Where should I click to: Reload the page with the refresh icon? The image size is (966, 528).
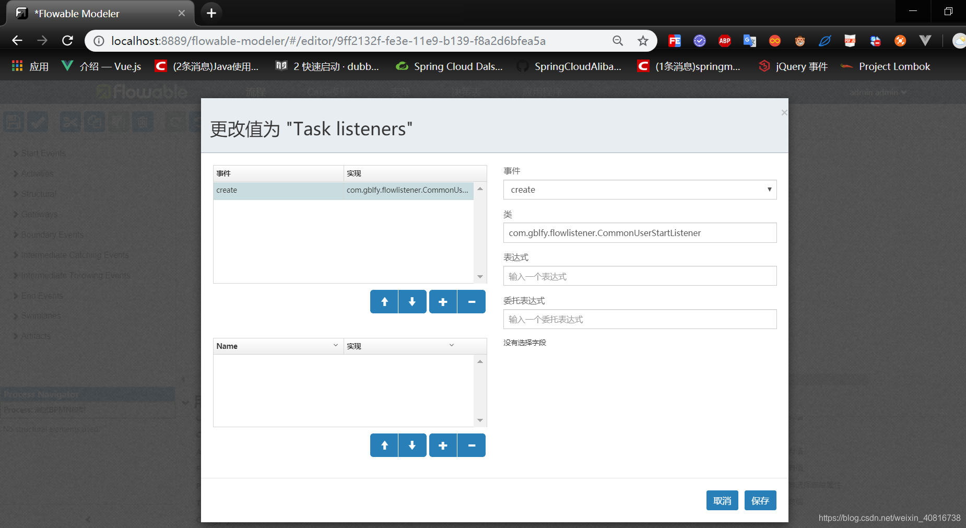67,40
